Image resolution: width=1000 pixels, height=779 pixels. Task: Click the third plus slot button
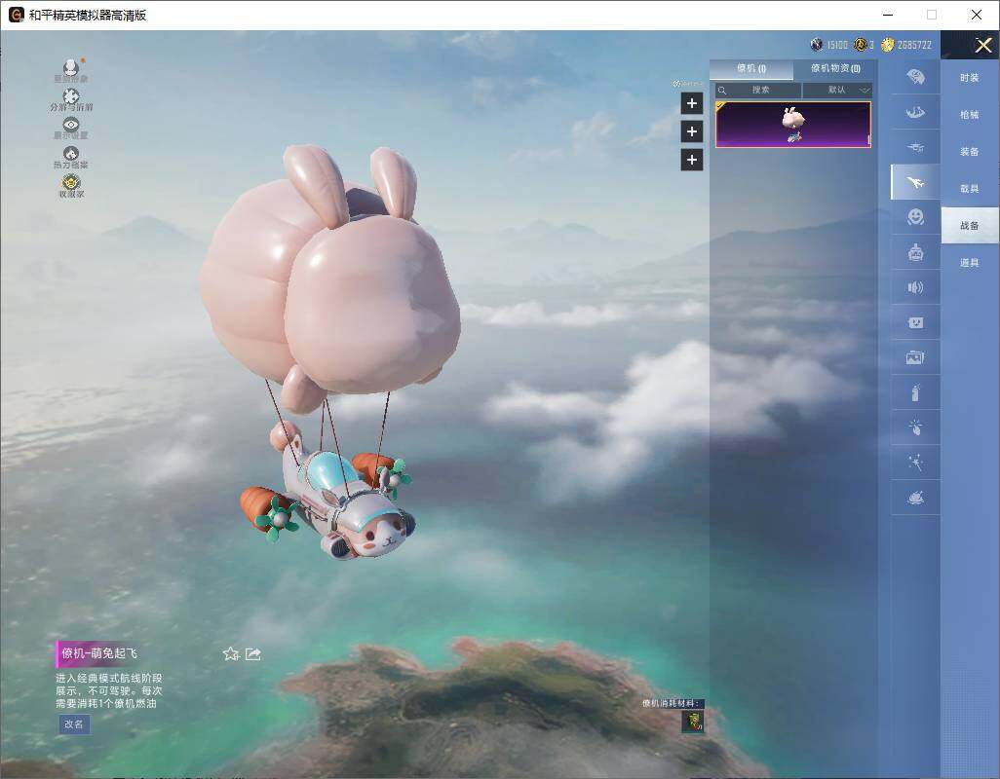tap(692, 160)
